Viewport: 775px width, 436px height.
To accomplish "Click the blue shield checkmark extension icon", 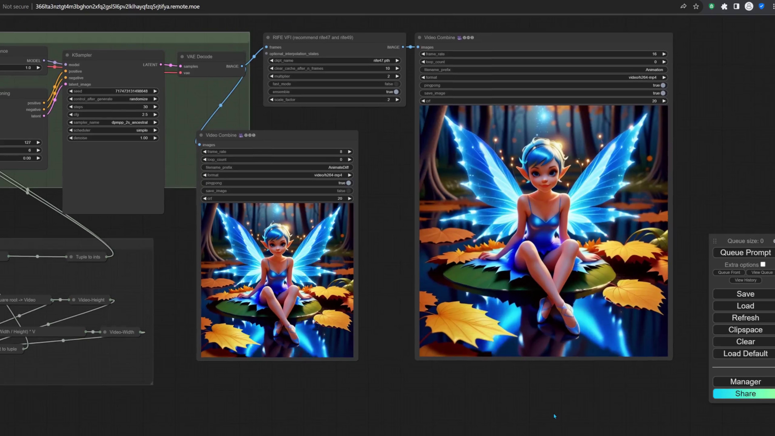I will point(761,6).
